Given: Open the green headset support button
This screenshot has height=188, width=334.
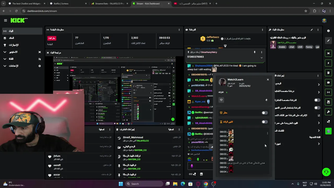Looking at the screenshot, I should pos(326,172).
